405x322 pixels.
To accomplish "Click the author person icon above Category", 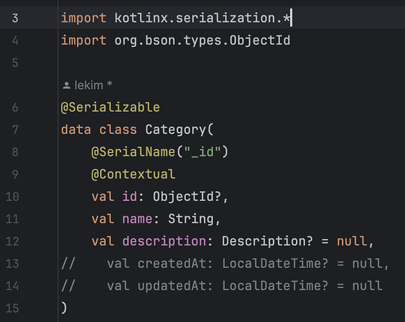I will point(65,86).
